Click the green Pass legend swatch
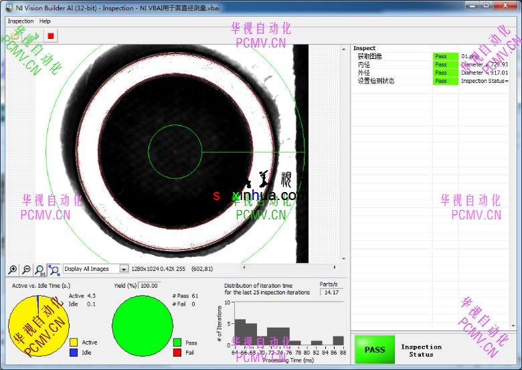This screenshot has width=522, height=370. [177, 342]
